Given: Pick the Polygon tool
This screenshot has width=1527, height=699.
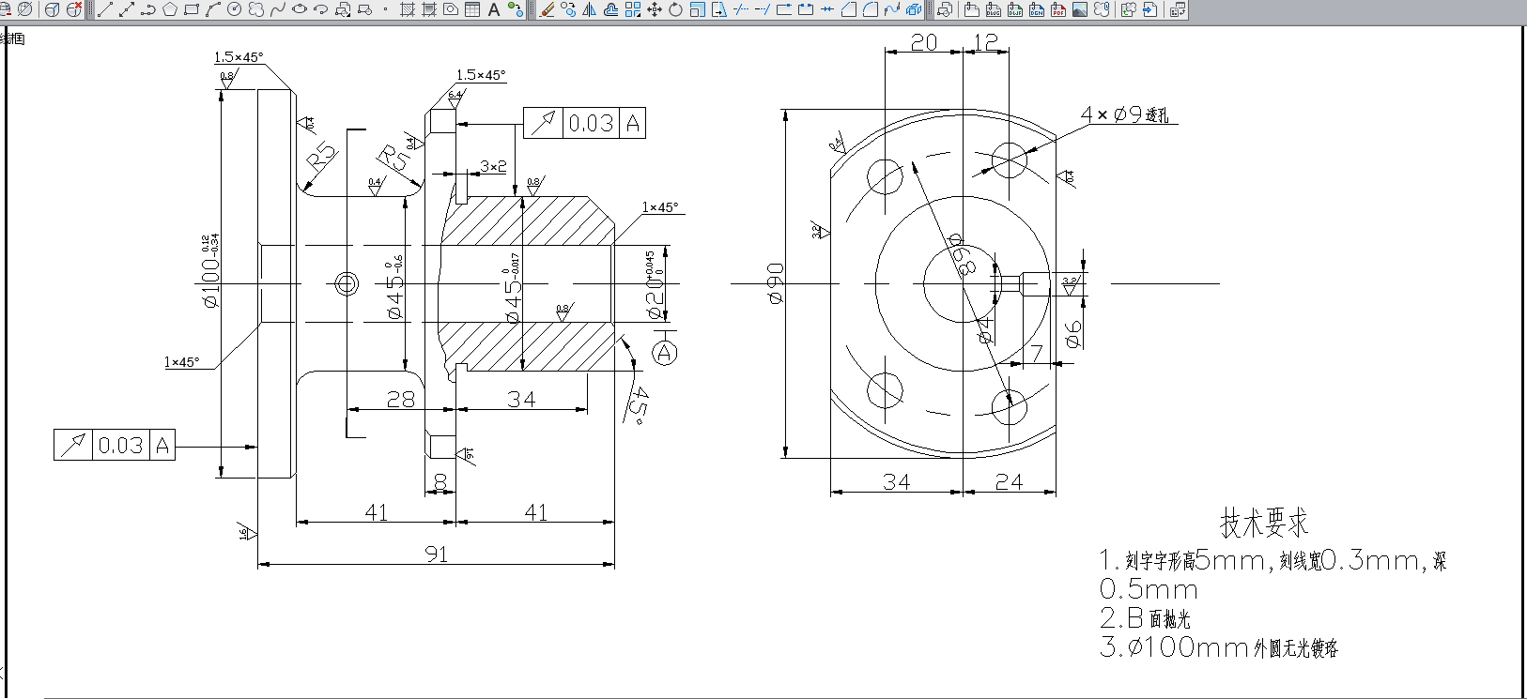Looking at the screenshot, I should (x=170, y=9).
